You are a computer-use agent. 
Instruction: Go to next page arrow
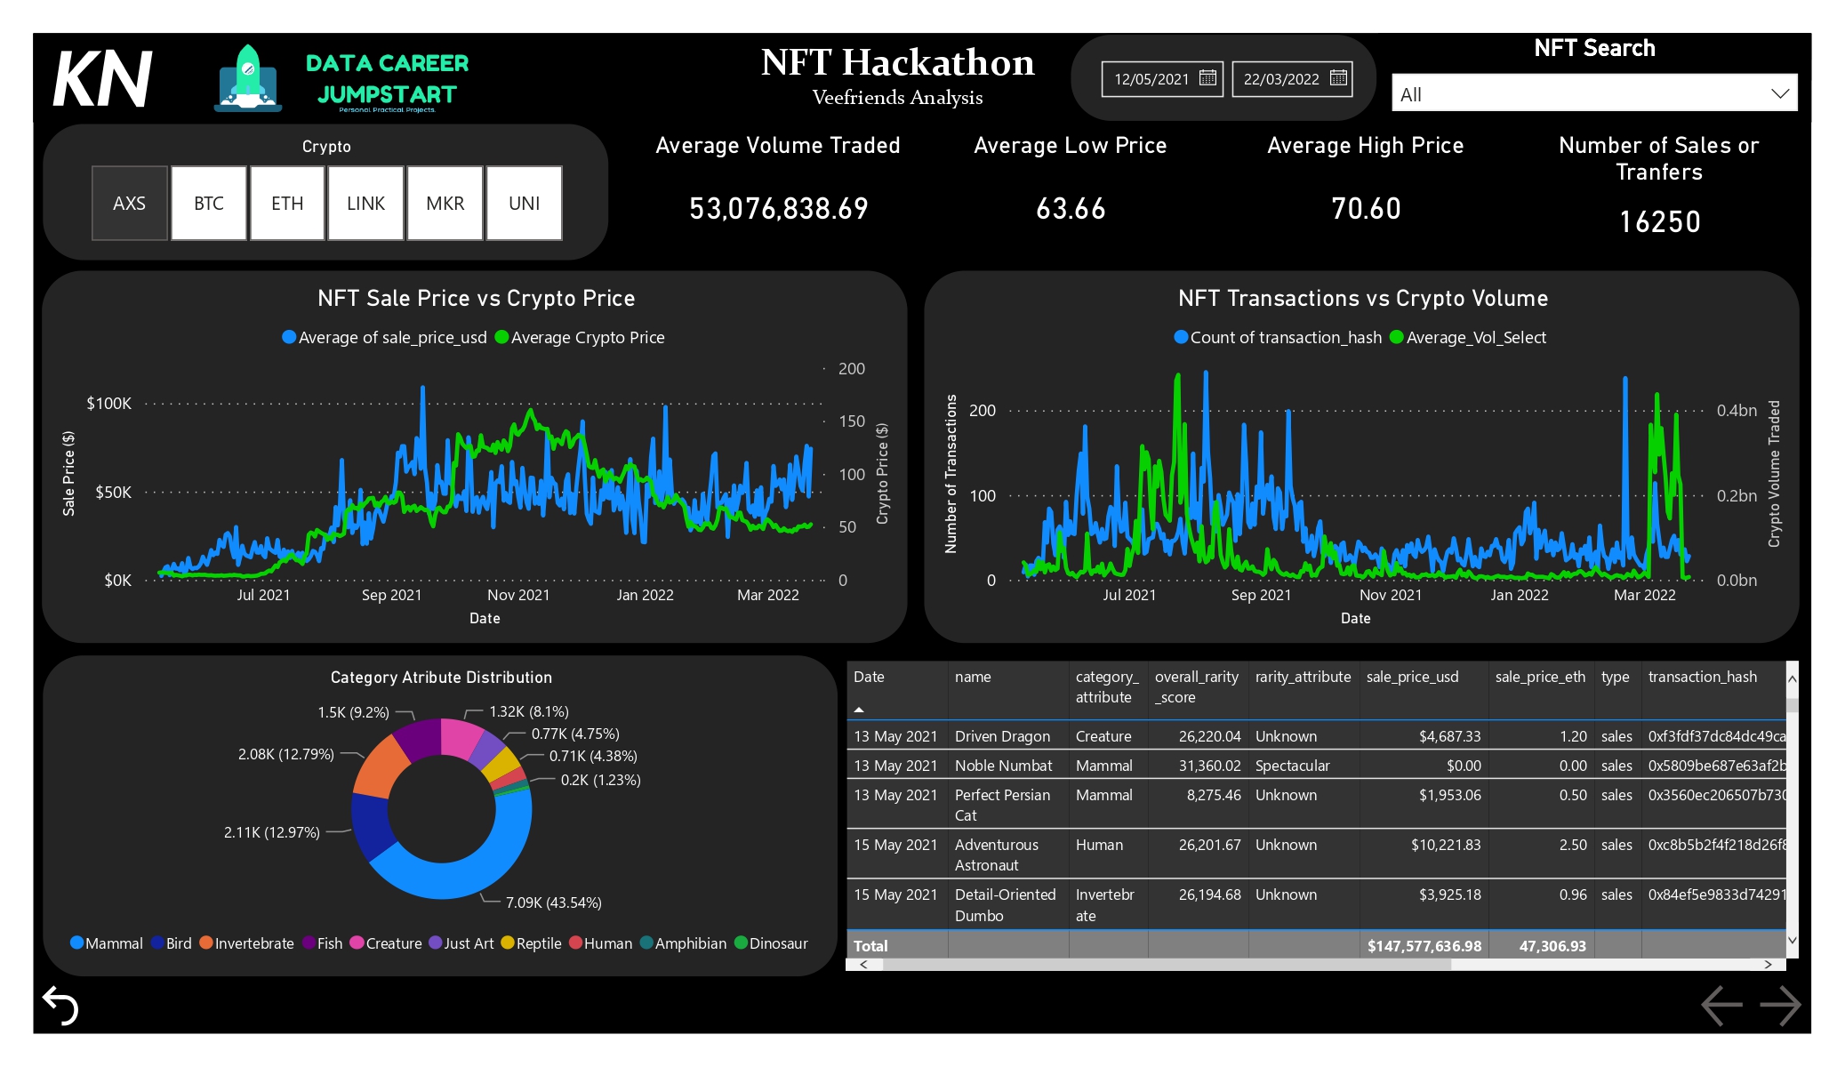[1781, 1006]
